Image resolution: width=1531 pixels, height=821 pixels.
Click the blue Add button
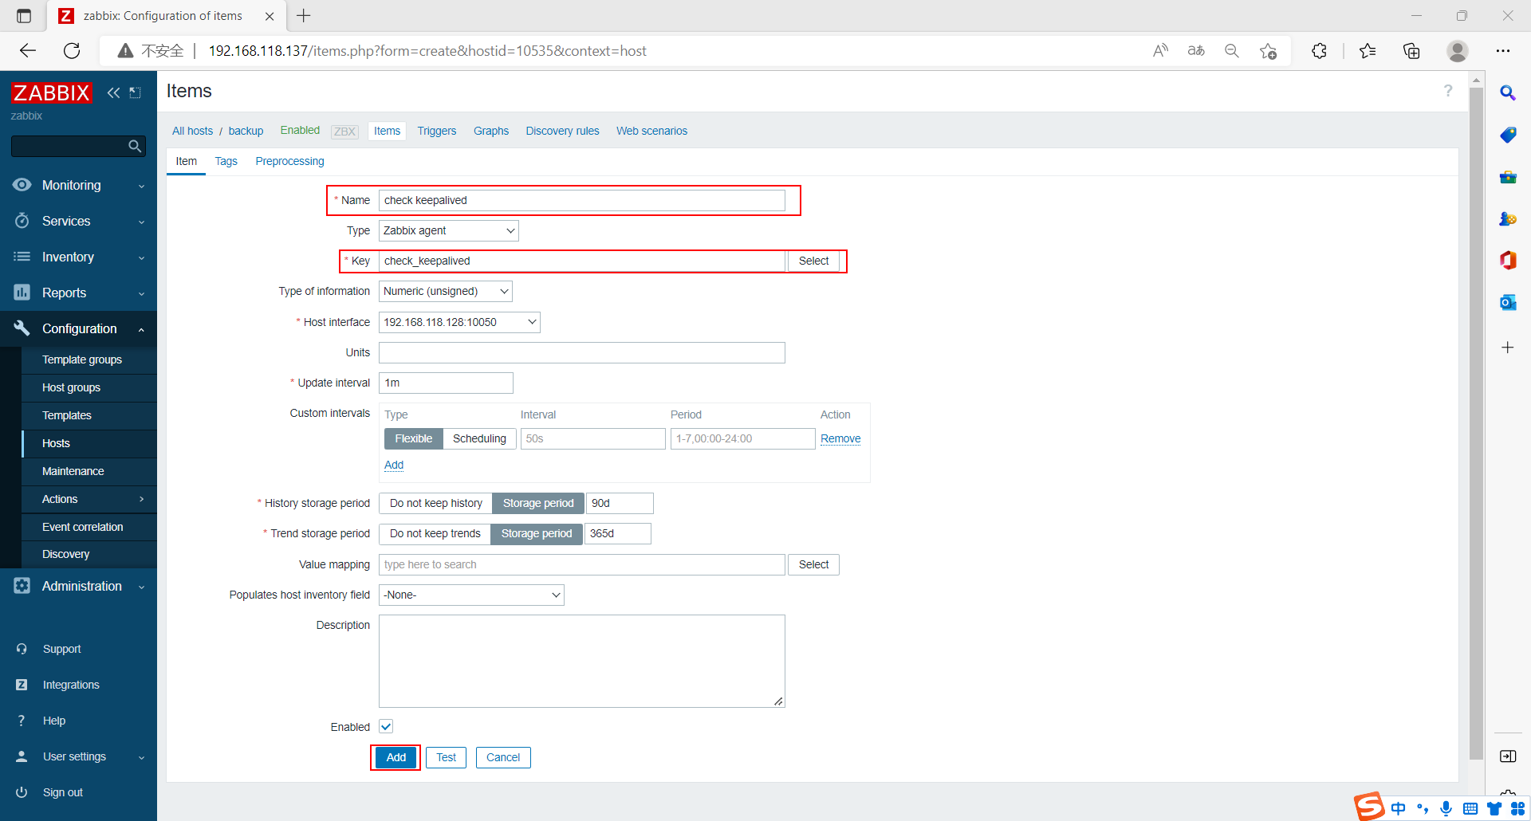click(396, 757)
